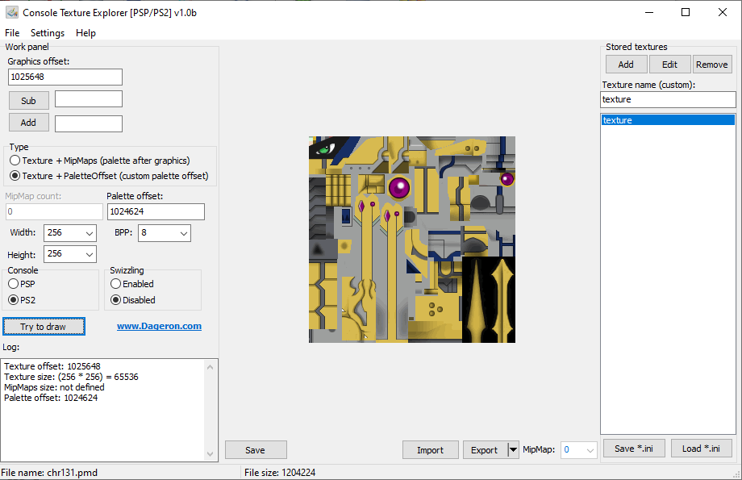The height and width of the screenshot is (480, 742).
Task: Open the Help menu
Action: click(x=85, y=33)
